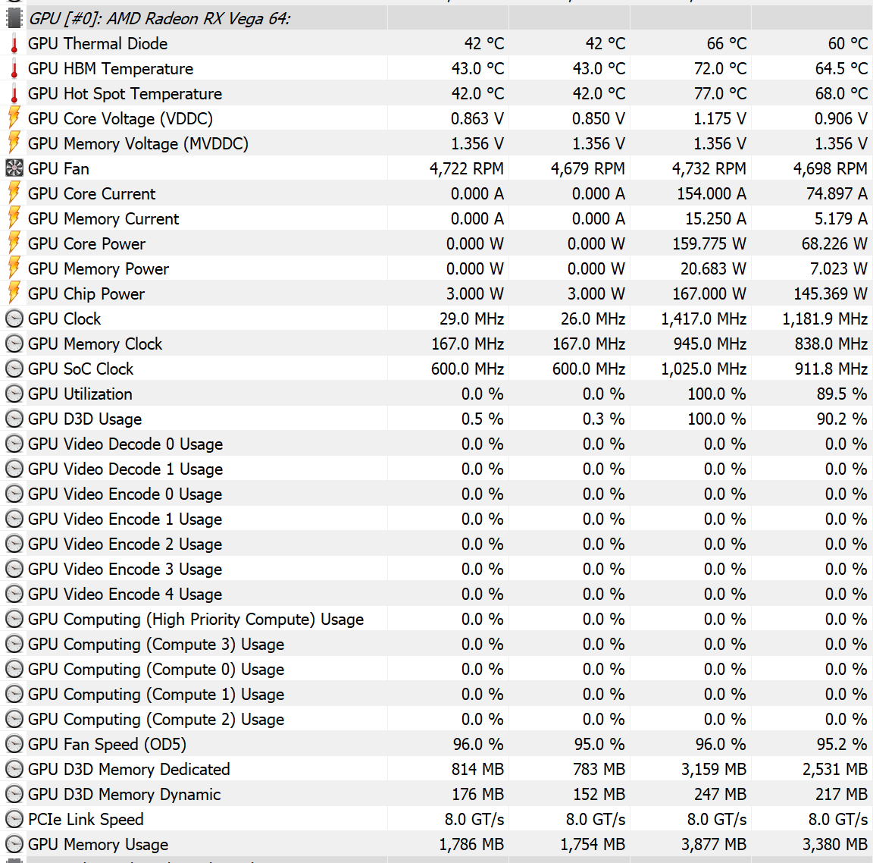Image resolution: width=873 pixels, height=863 pixels.
Task: Select the GPU [#0]: AMD Radeon RX Vega 64 header
Action: pyautogui.click(x=159, y=18)
